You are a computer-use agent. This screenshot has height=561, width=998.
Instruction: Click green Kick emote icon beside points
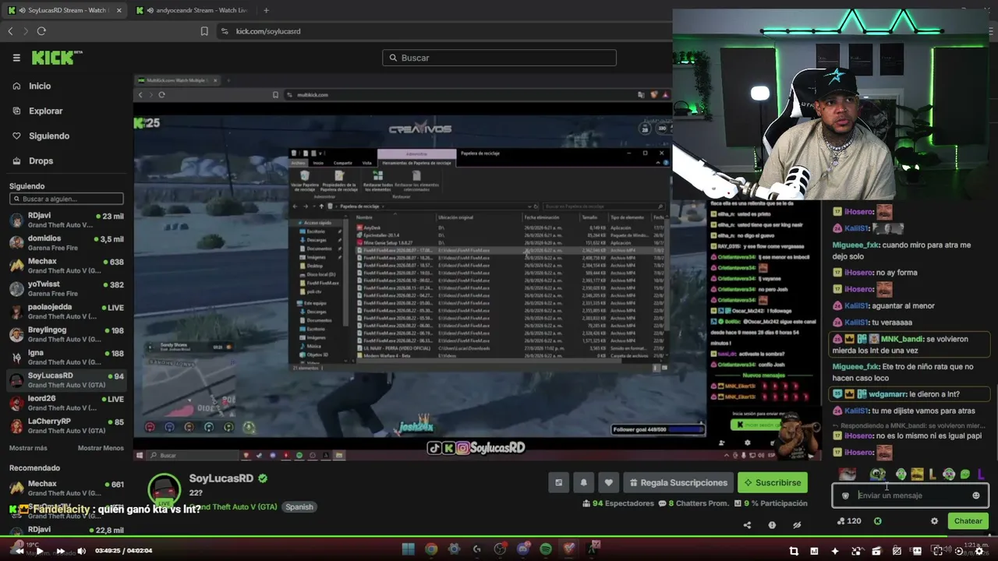pos(877,521)
